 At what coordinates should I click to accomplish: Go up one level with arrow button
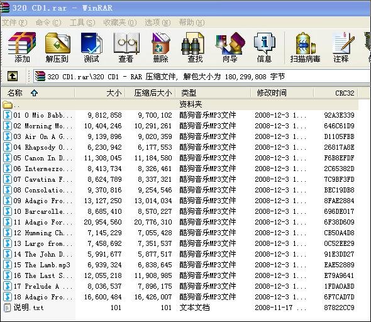tap(13, 76)
